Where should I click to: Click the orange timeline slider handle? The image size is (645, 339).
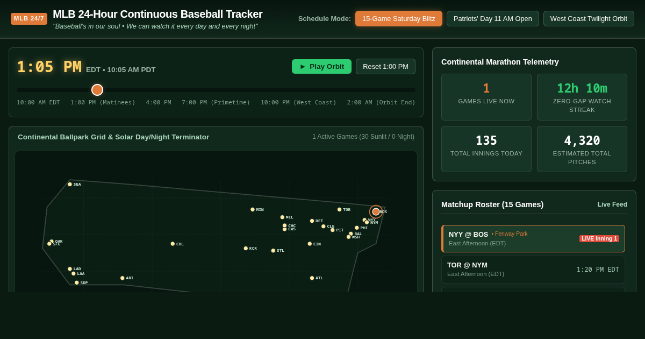(x=97, y=90)
